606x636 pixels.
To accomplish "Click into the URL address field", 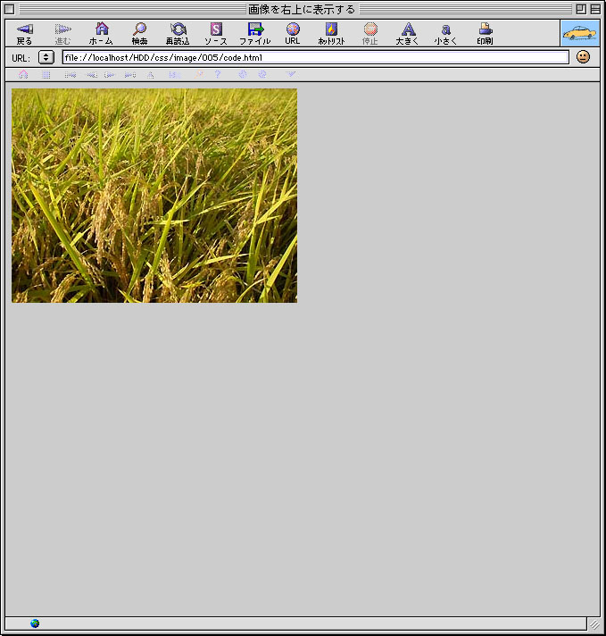I will pyautogui.click(x=315, y=57).
